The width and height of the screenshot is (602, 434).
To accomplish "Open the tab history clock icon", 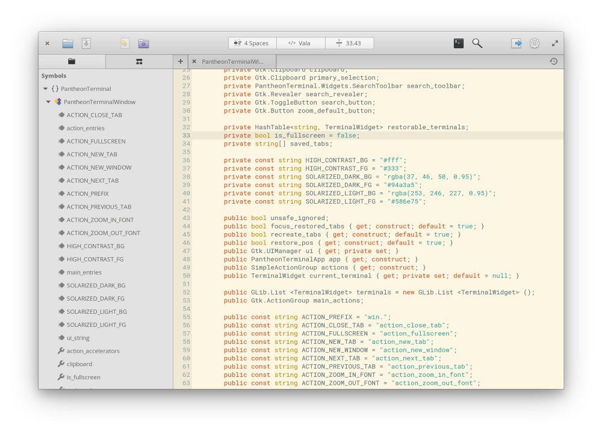I will tap(554, 61).
